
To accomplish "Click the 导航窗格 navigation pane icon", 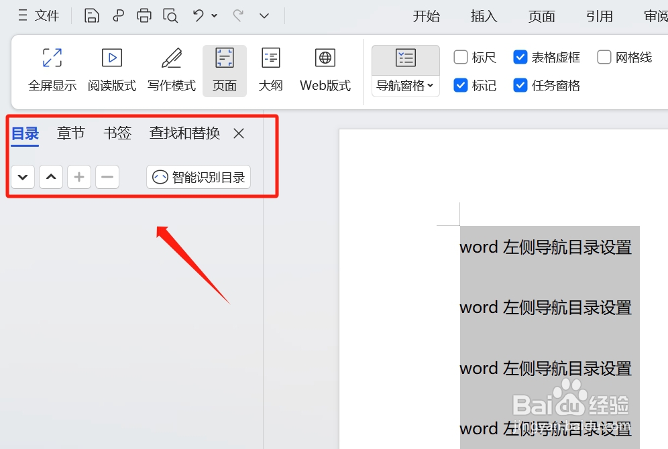I will pyautogui.click(x=406, y=59).
